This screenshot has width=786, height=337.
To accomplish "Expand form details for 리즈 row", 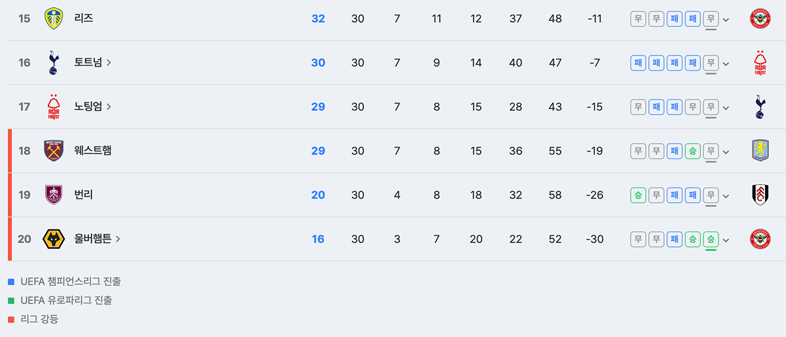I will point(726,19).
